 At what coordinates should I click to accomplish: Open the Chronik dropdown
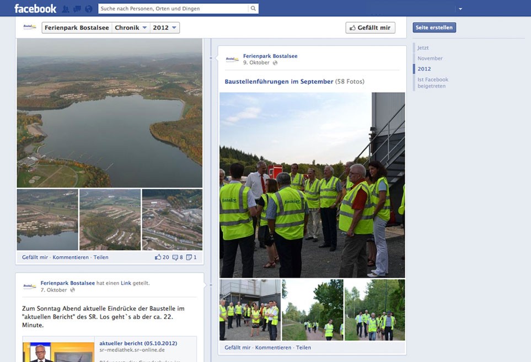131,28
